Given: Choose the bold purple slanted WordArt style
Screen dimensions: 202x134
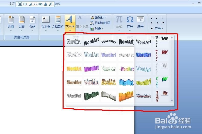Looking at the screenshot, I should pyautogui.click(x=91, y=68).
